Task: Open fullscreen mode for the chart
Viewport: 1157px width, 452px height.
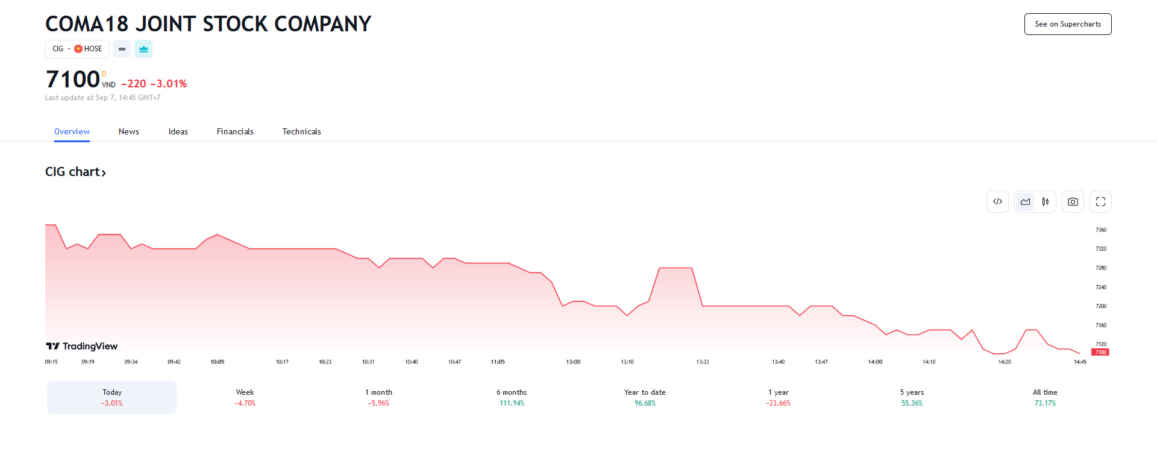Action: click(1100, 201)
